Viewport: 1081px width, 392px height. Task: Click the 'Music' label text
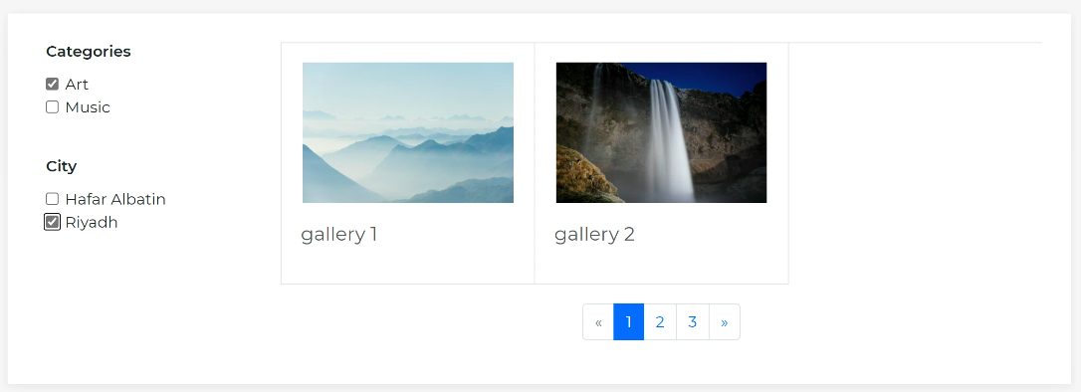click(x=88, y=107)
